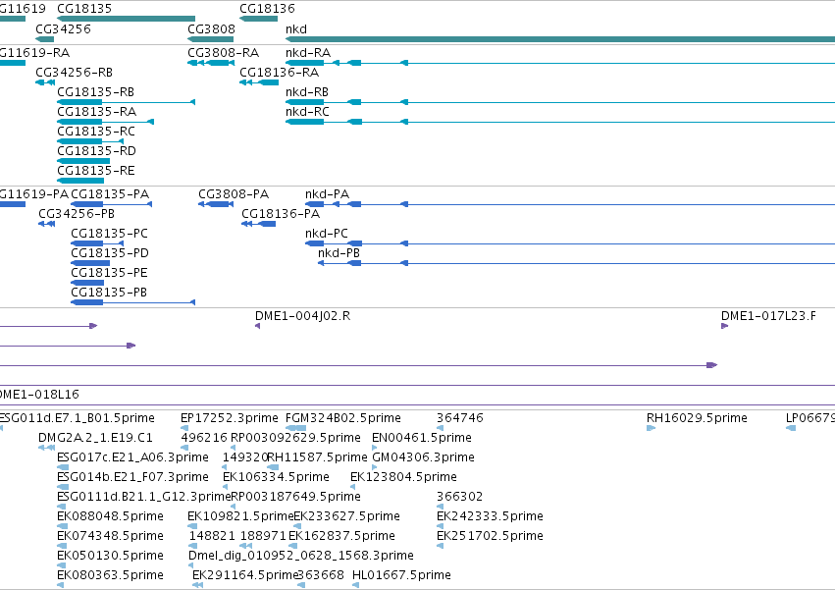835x590 pixels.
Task: Click the CG18135-RE transcript label
Action: click(96, 171)
